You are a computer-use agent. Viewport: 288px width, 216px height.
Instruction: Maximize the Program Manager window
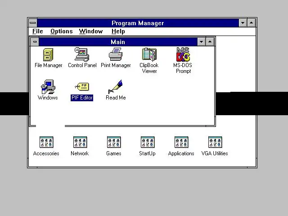pyautogui.click(x=251, y=23)
